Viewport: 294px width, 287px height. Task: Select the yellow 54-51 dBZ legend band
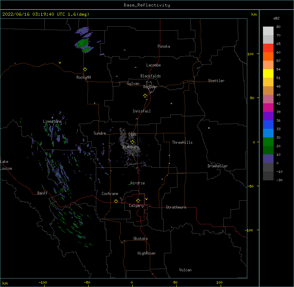tap(268, 73)
